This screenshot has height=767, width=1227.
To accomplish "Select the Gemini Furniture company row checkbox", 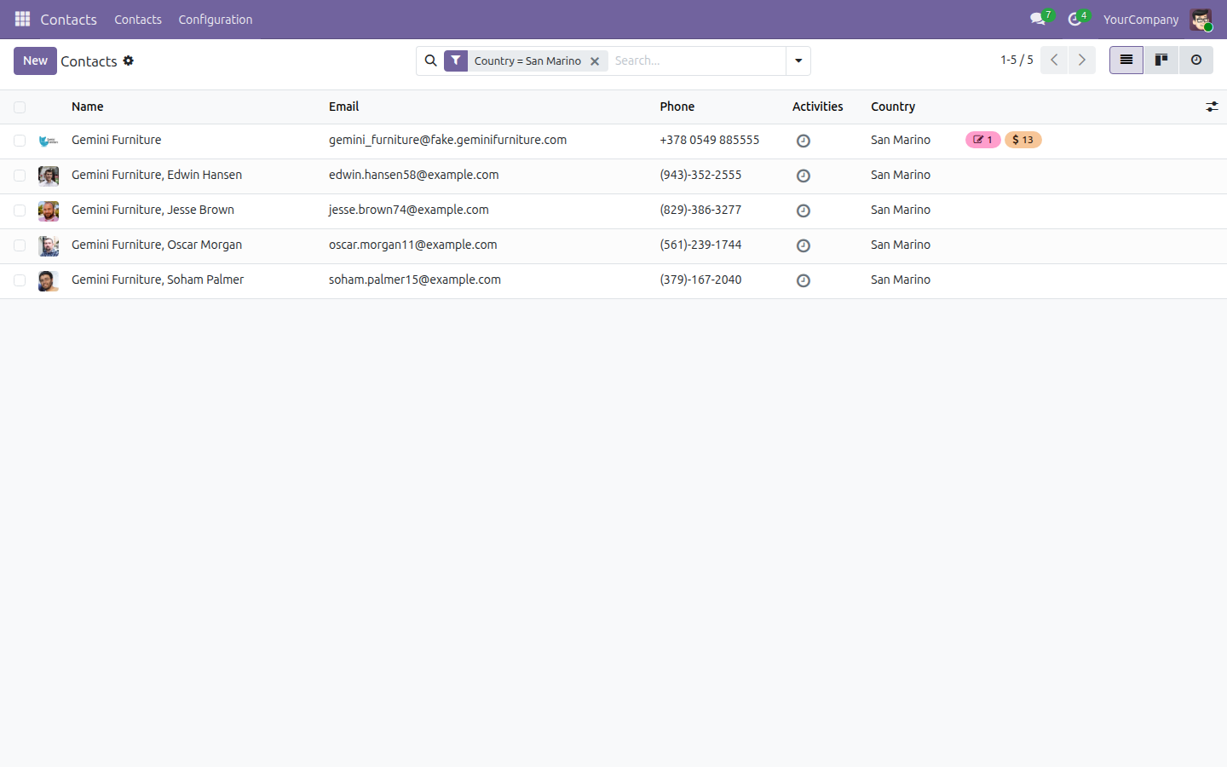I will click(x=20, y=141).
